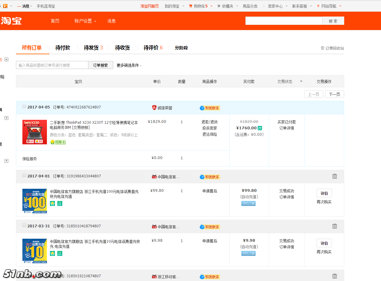Tick the checkbox for order 2017-03-31
This screenshot has height=281, width=381.
pyautogui.click(x=24, y=226)
